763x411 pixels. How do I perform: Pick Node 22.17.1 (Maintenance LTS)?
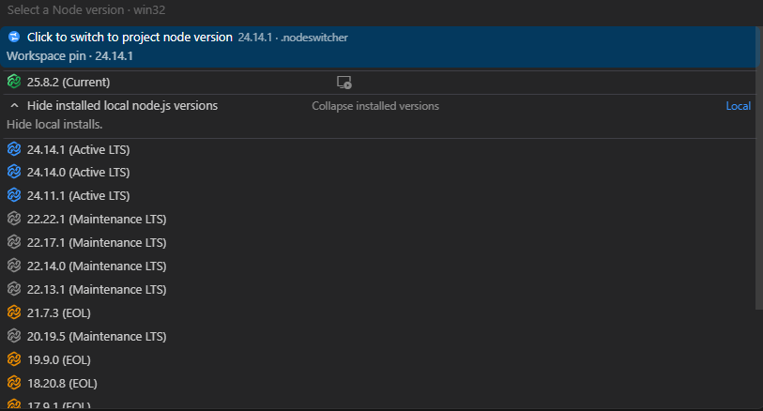[378, 242]
